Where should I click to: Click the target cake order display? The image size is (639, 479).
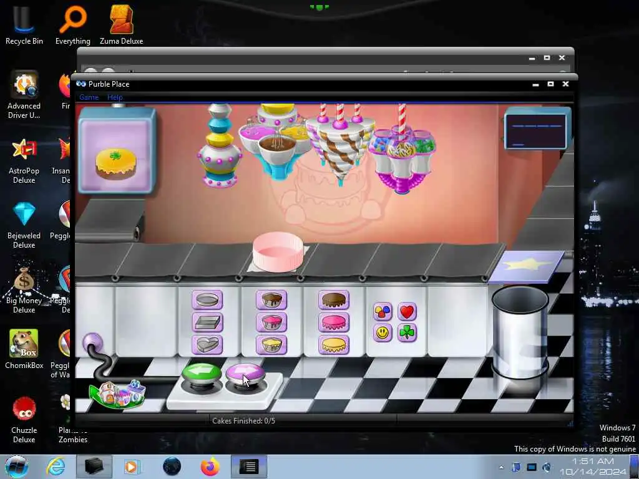point(117,150)
